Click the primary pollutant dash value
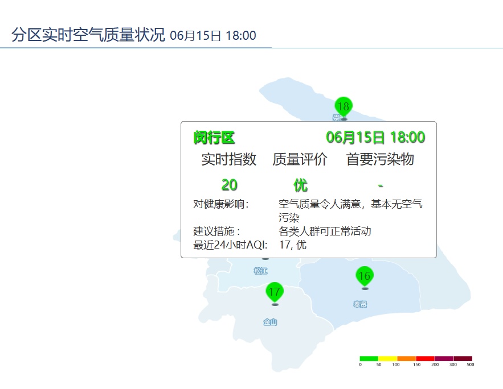503x389 pixels. (x=381, y=185)
